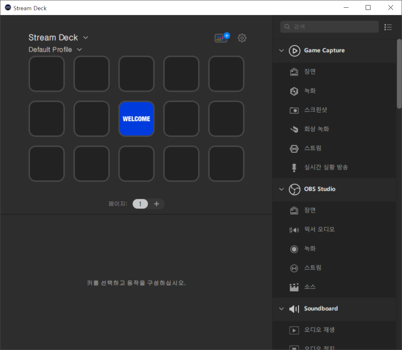Click the Stream Deck title bar app icon
Image resolution: width=402 pixels, height=350 pixels.
pos(8,8)
